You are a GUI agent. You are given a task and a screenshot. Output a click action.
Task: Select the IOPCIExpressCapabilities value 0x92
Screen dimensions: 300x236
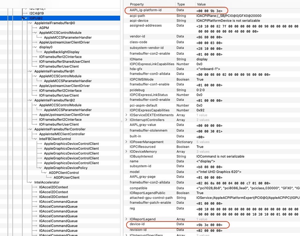pyautogui.click(x=200, y=110)
